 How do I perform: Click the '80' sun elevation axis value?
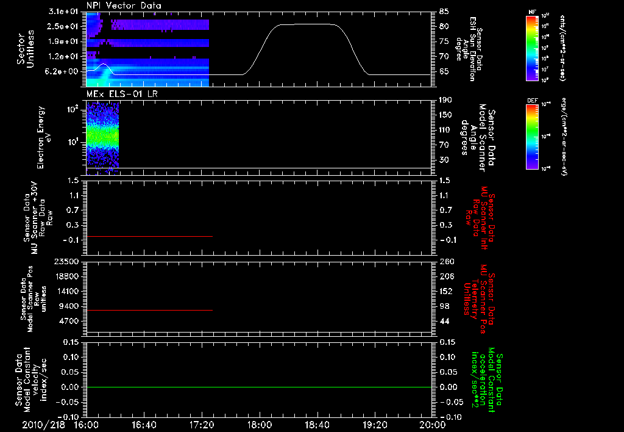point(444,26)
